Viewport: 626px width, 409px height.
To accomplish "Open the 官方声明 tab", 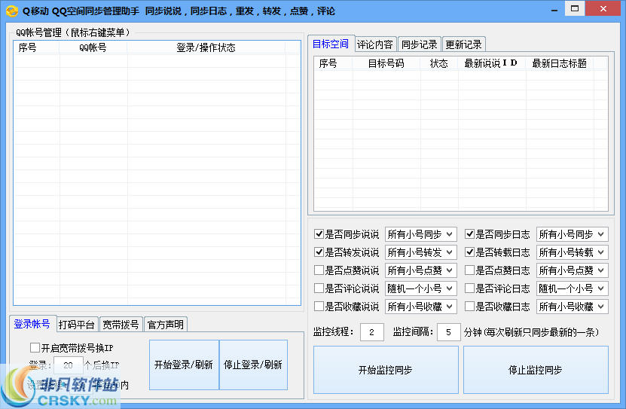I will tap(165, 325).
